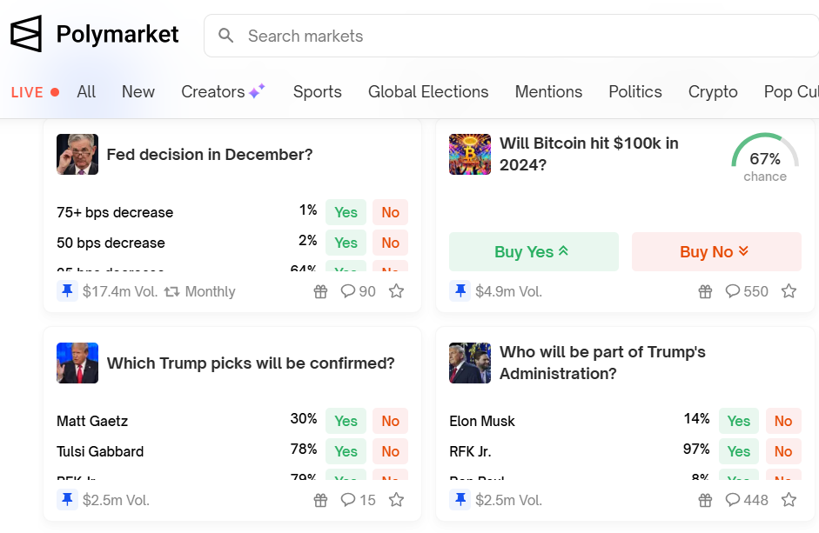This screenshot has width=819, height=533.
Task: Click pin icon on Fed decision card
Action: point(68,291)
